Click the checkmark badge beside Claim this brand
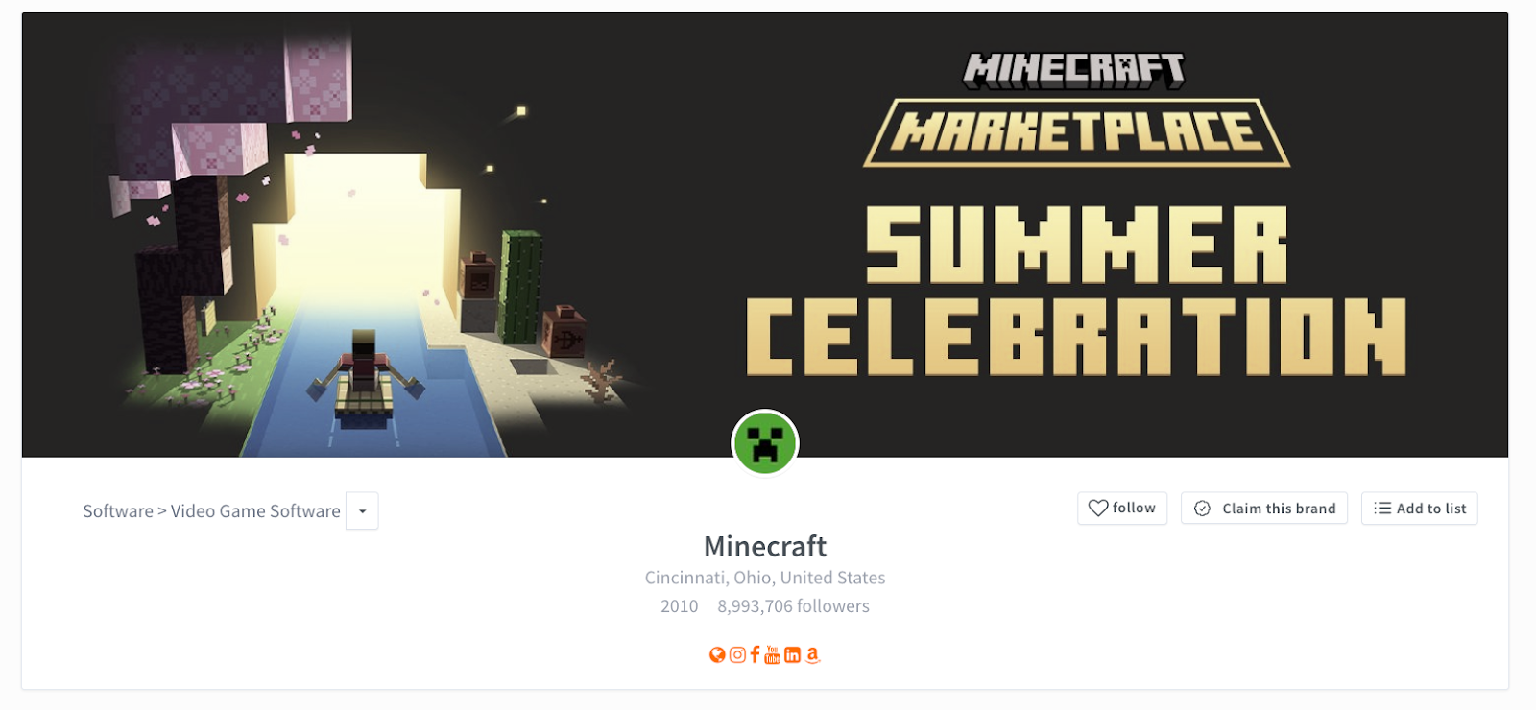The image size is (1536, 710). coord(1202,509)
